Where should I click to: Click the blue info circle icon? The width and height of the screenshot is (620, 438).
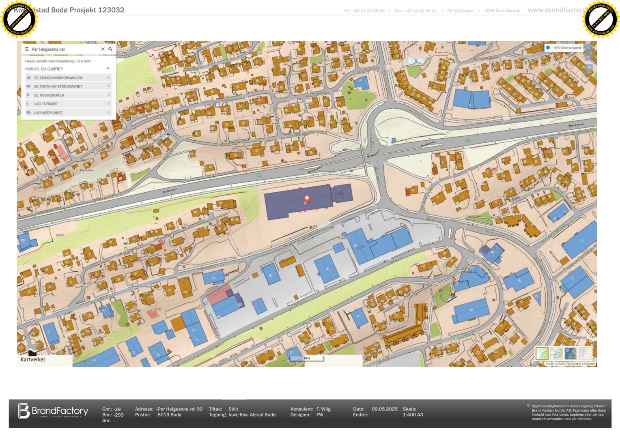pos(548,47)
